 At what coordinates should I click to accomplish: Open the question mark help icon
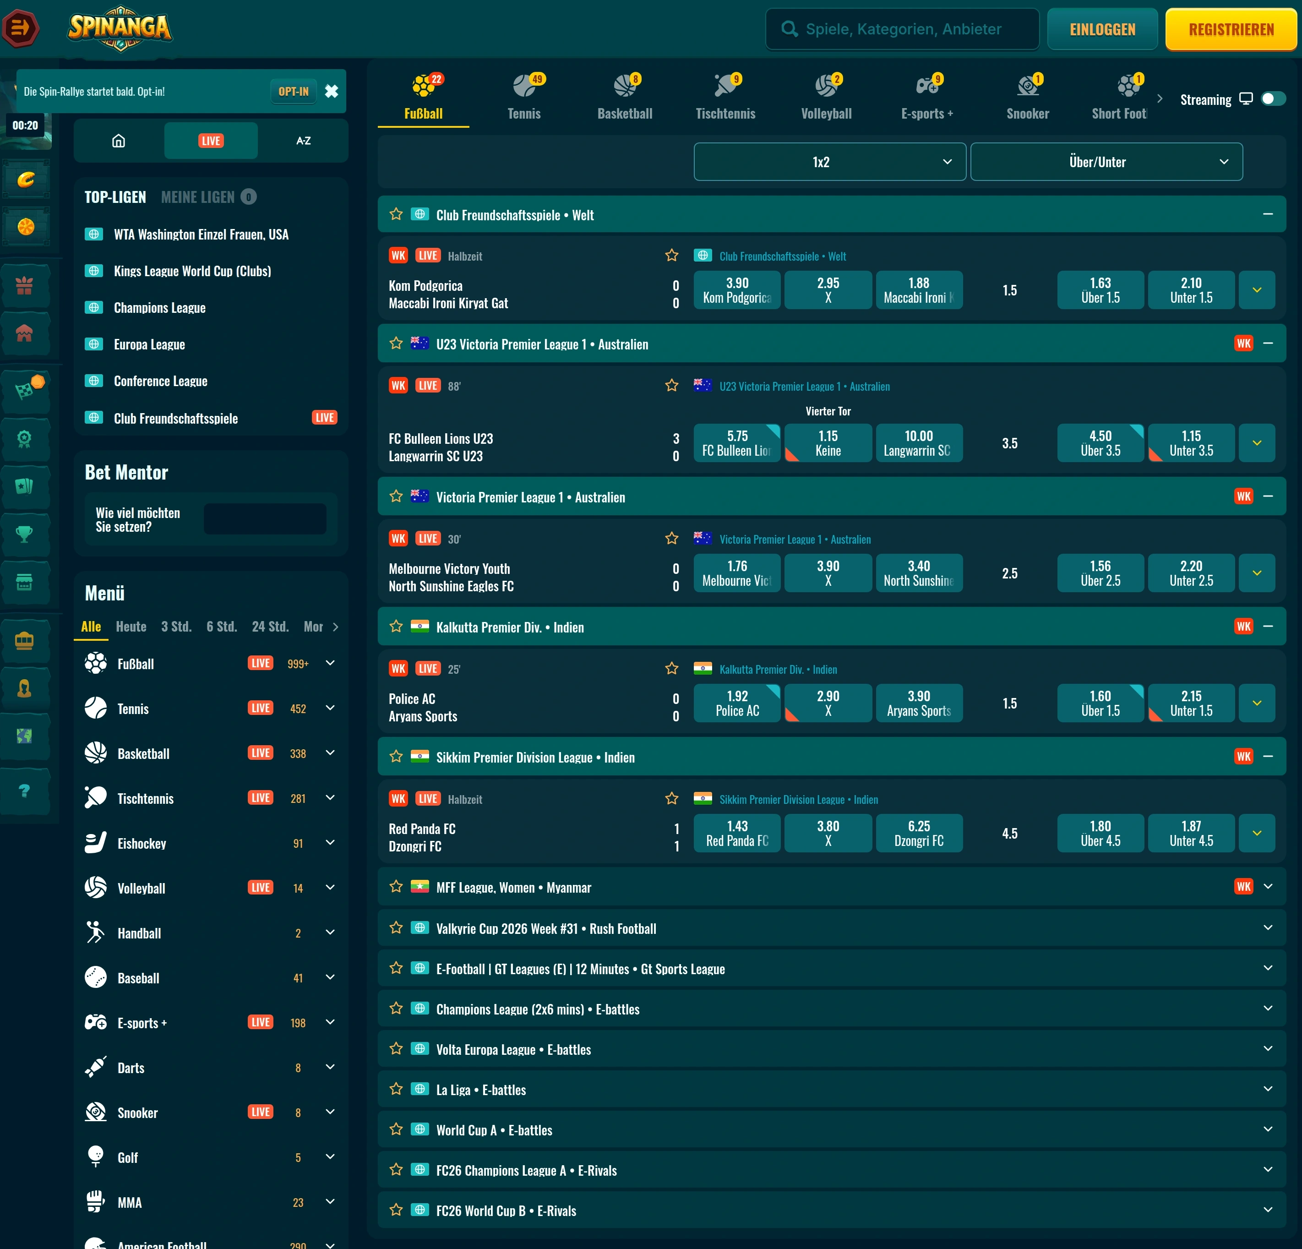[x=25, y=791]
